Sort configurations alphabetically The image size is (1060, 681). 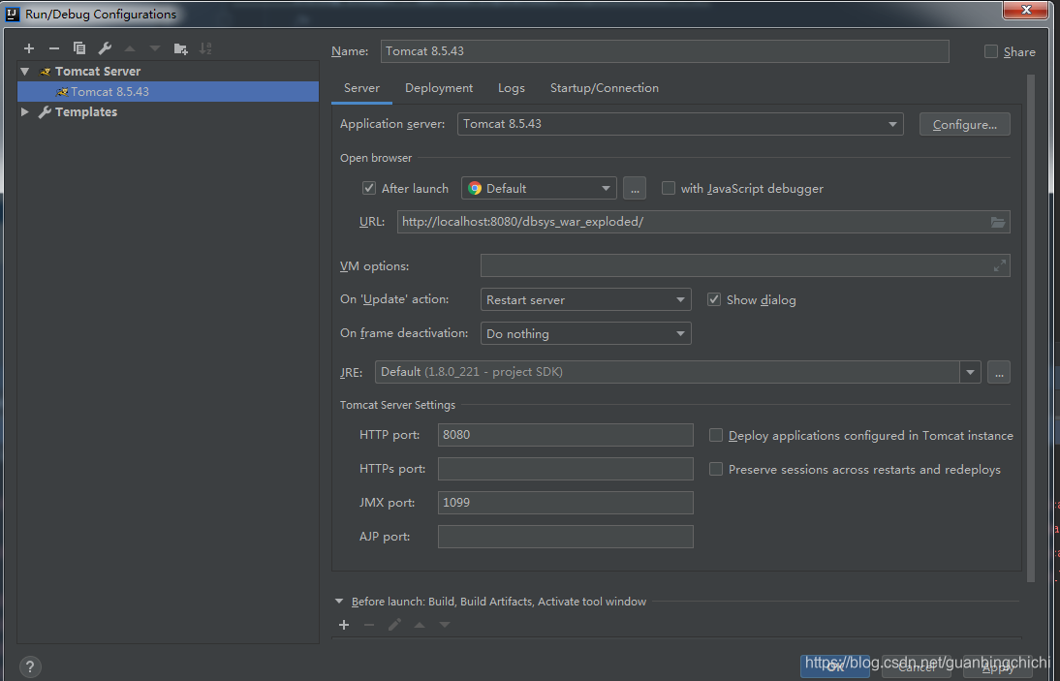pyautogui.click(x=205, y=48)
